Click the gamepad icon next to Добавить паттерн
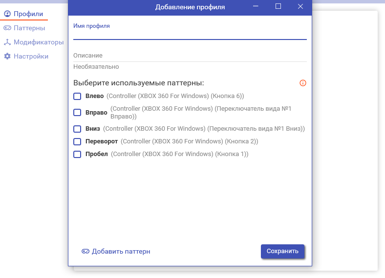The image size is (385, 278). (x=86, y=252)
